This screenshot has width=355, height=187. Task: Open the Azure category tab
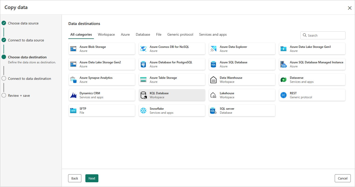pyautogui.click(x=125, y=34)
